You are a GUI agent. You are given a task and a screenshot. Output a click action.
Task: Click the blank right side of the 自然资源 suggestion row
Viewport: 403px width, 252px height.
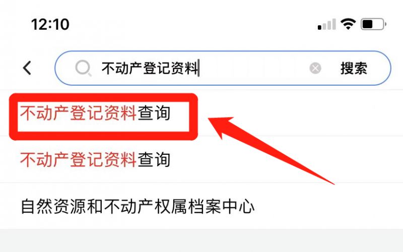[x=329, y=206]
